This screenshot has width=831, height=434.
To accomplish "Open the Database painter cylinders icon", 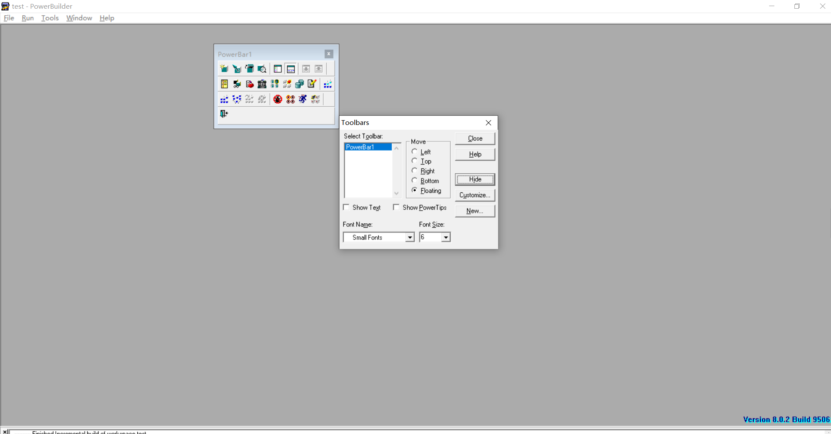I will 300,84.
